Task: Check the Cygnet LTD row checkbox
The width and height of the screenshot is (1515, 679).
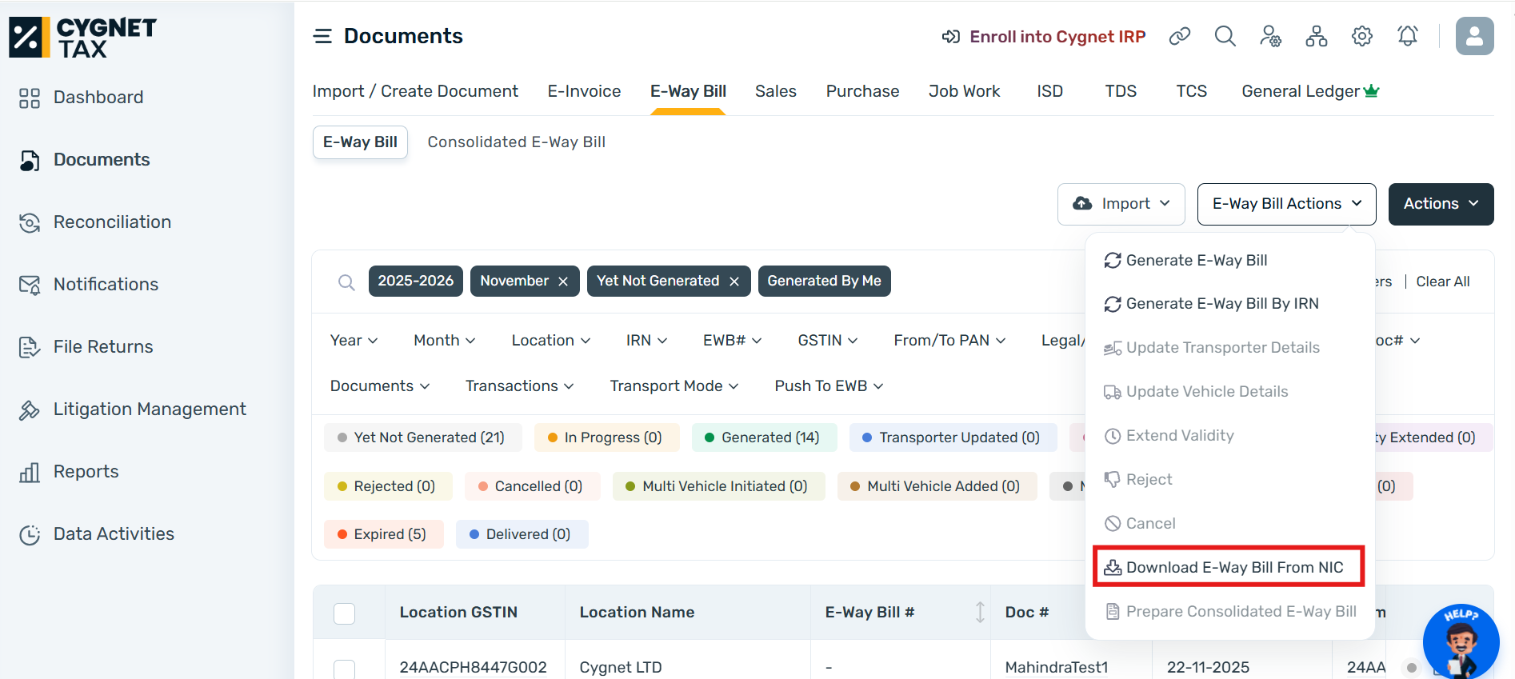Action: click(344, 669)
